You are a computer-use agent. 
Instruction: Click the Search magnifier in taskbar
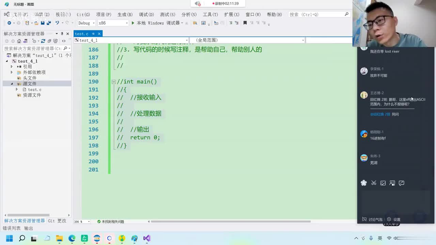coord(22,238)
